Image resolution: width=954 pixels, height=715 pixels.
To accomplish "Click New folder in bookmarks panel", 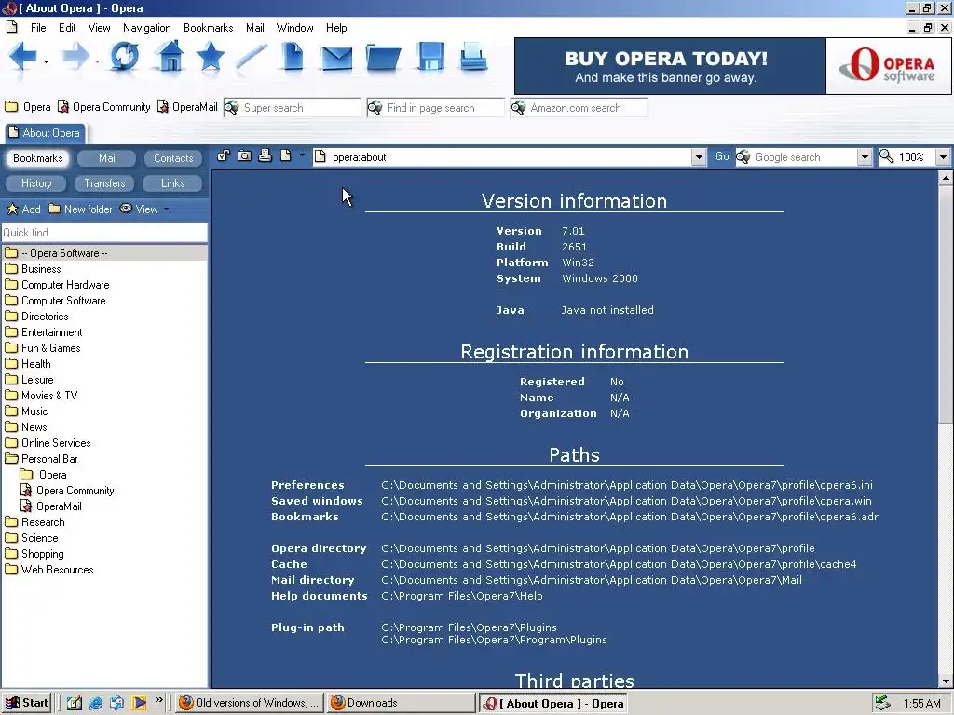I will coord(80,209).
